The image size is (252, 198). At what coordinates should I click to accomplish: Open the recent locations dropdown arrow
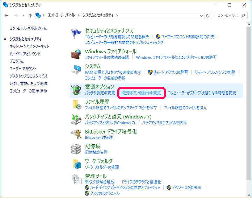24,15
